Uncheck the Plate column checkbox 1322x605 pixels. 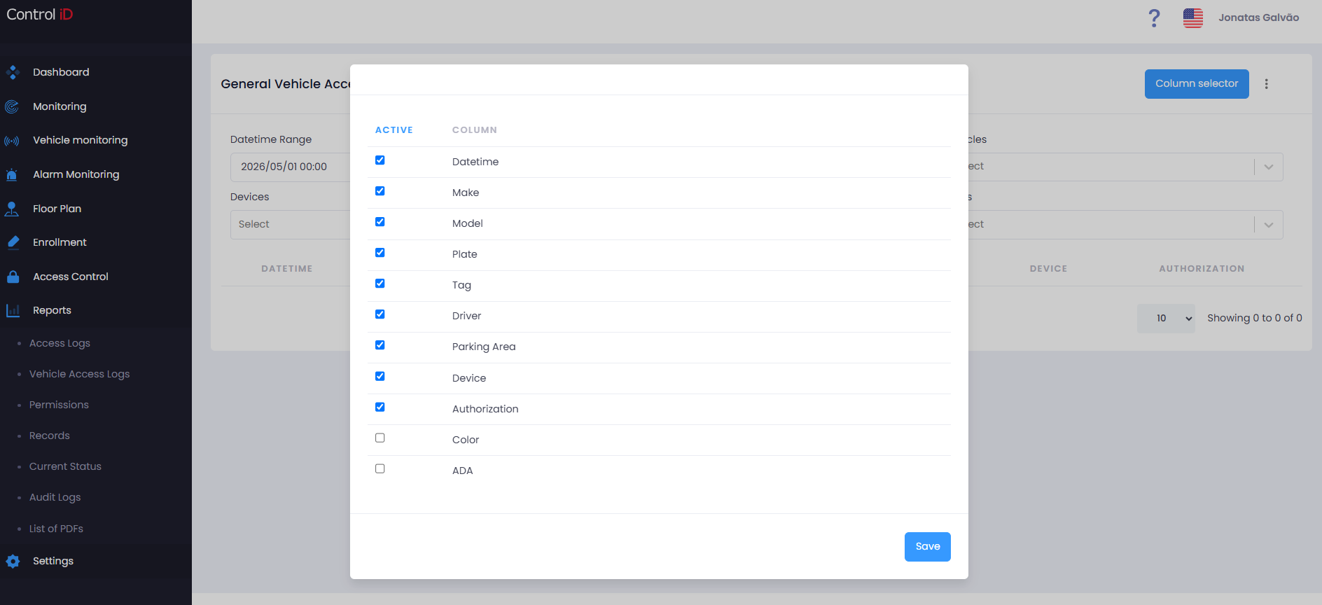click(380, 253)
